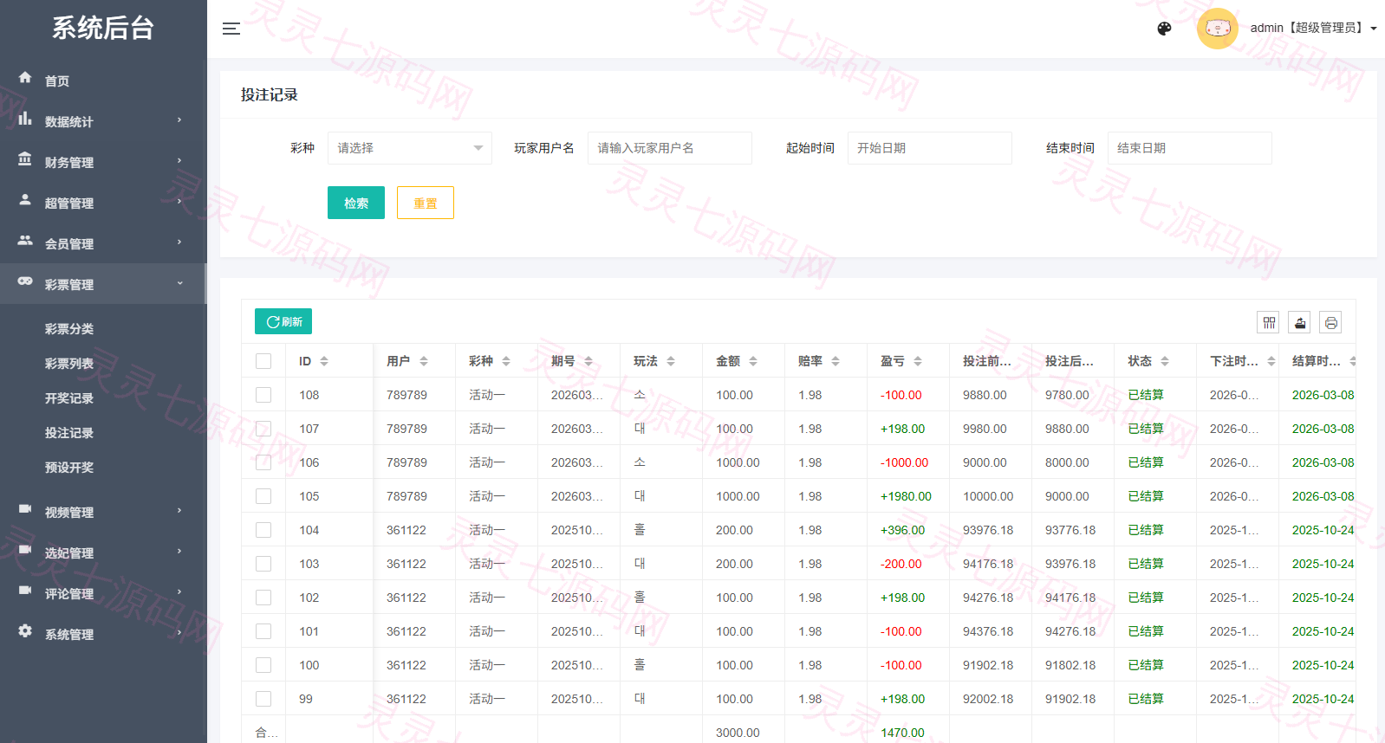Image resolution: width=1385 pixels, height=743 pixels.
Task: Tick the checkbox for row ID 108
Action: point(263,395)
